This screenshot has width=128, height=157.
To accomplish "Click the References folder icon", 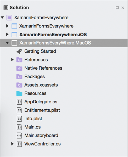I will (19, 60).
